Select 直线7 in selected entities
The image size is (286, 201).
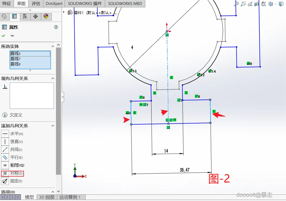pyautogui.click(x=30, y=59)
